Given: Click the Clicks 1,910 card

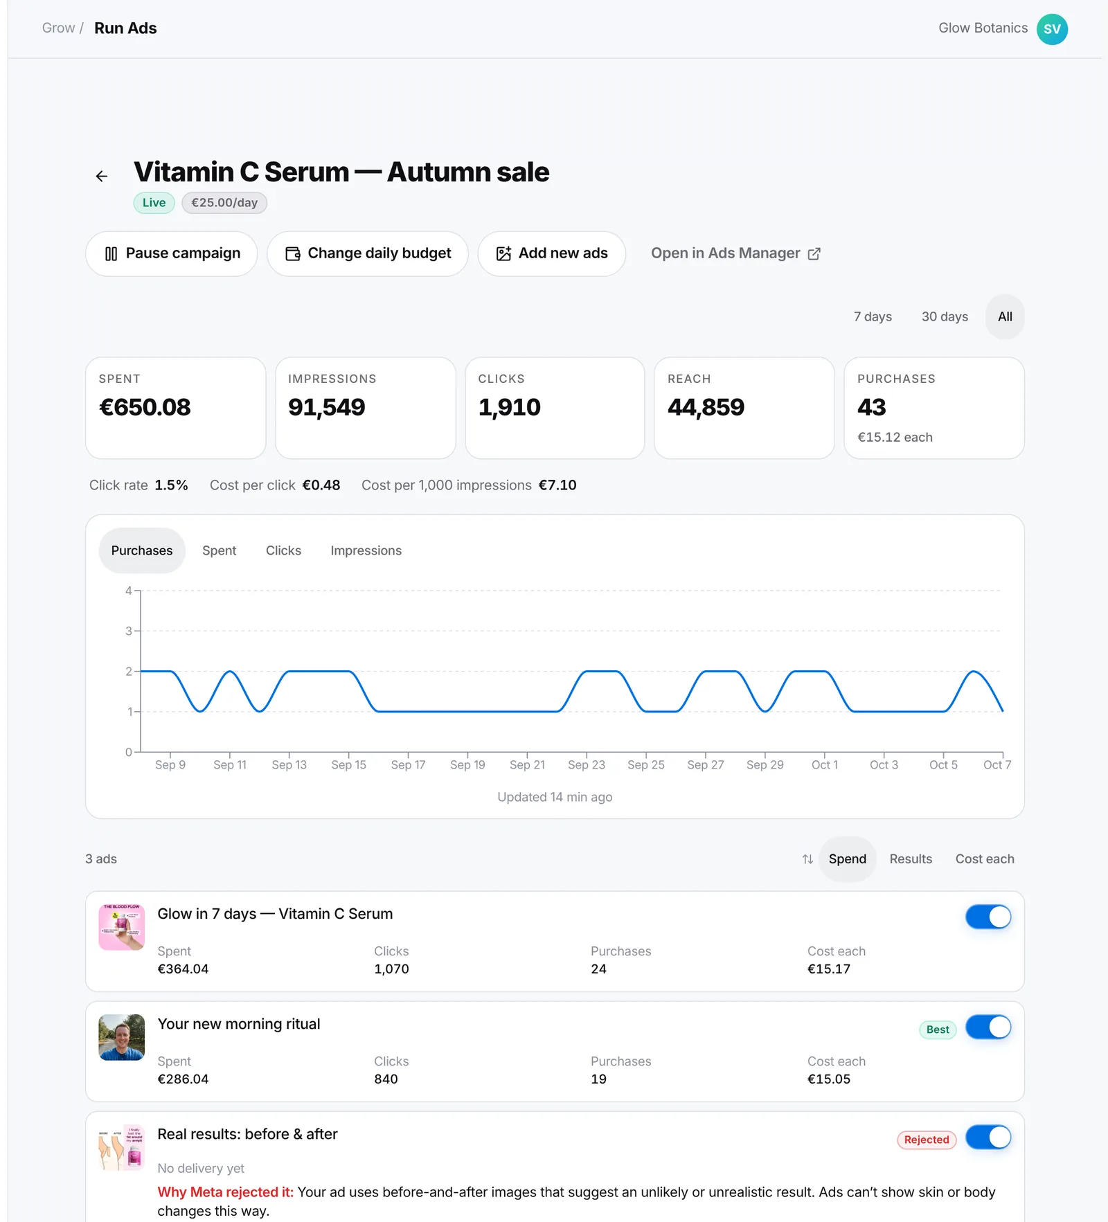Looking at the screenshot, I should click(x=555, y=408).
